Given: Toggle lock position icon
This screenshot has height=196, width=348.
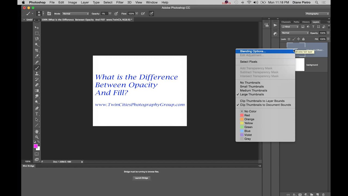Looking at the screenshot, I should (299, 39).
